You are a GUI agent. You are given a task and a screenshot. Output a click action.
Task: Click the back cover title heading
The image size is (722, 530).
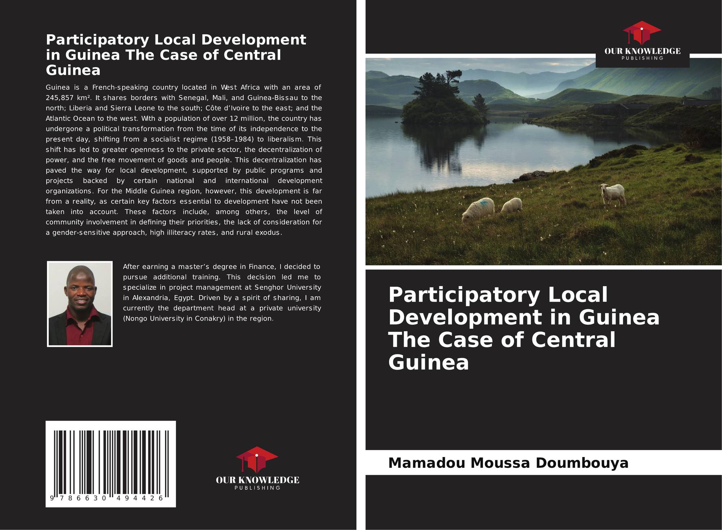176,55
